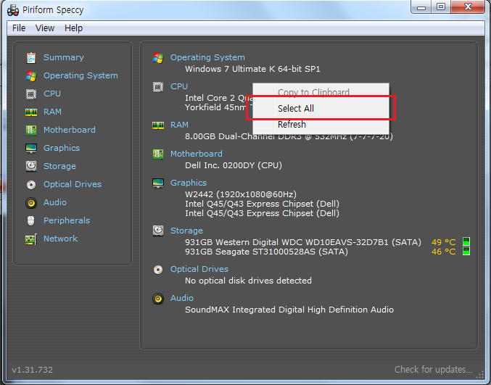Click Check for updates link
491x385 pixels.
(433, 370)
